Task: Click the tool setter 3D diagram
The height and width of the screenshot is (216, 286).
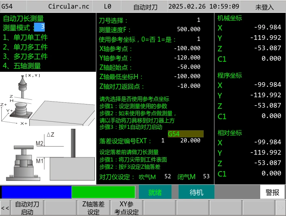Action: [x=48, y=99]
